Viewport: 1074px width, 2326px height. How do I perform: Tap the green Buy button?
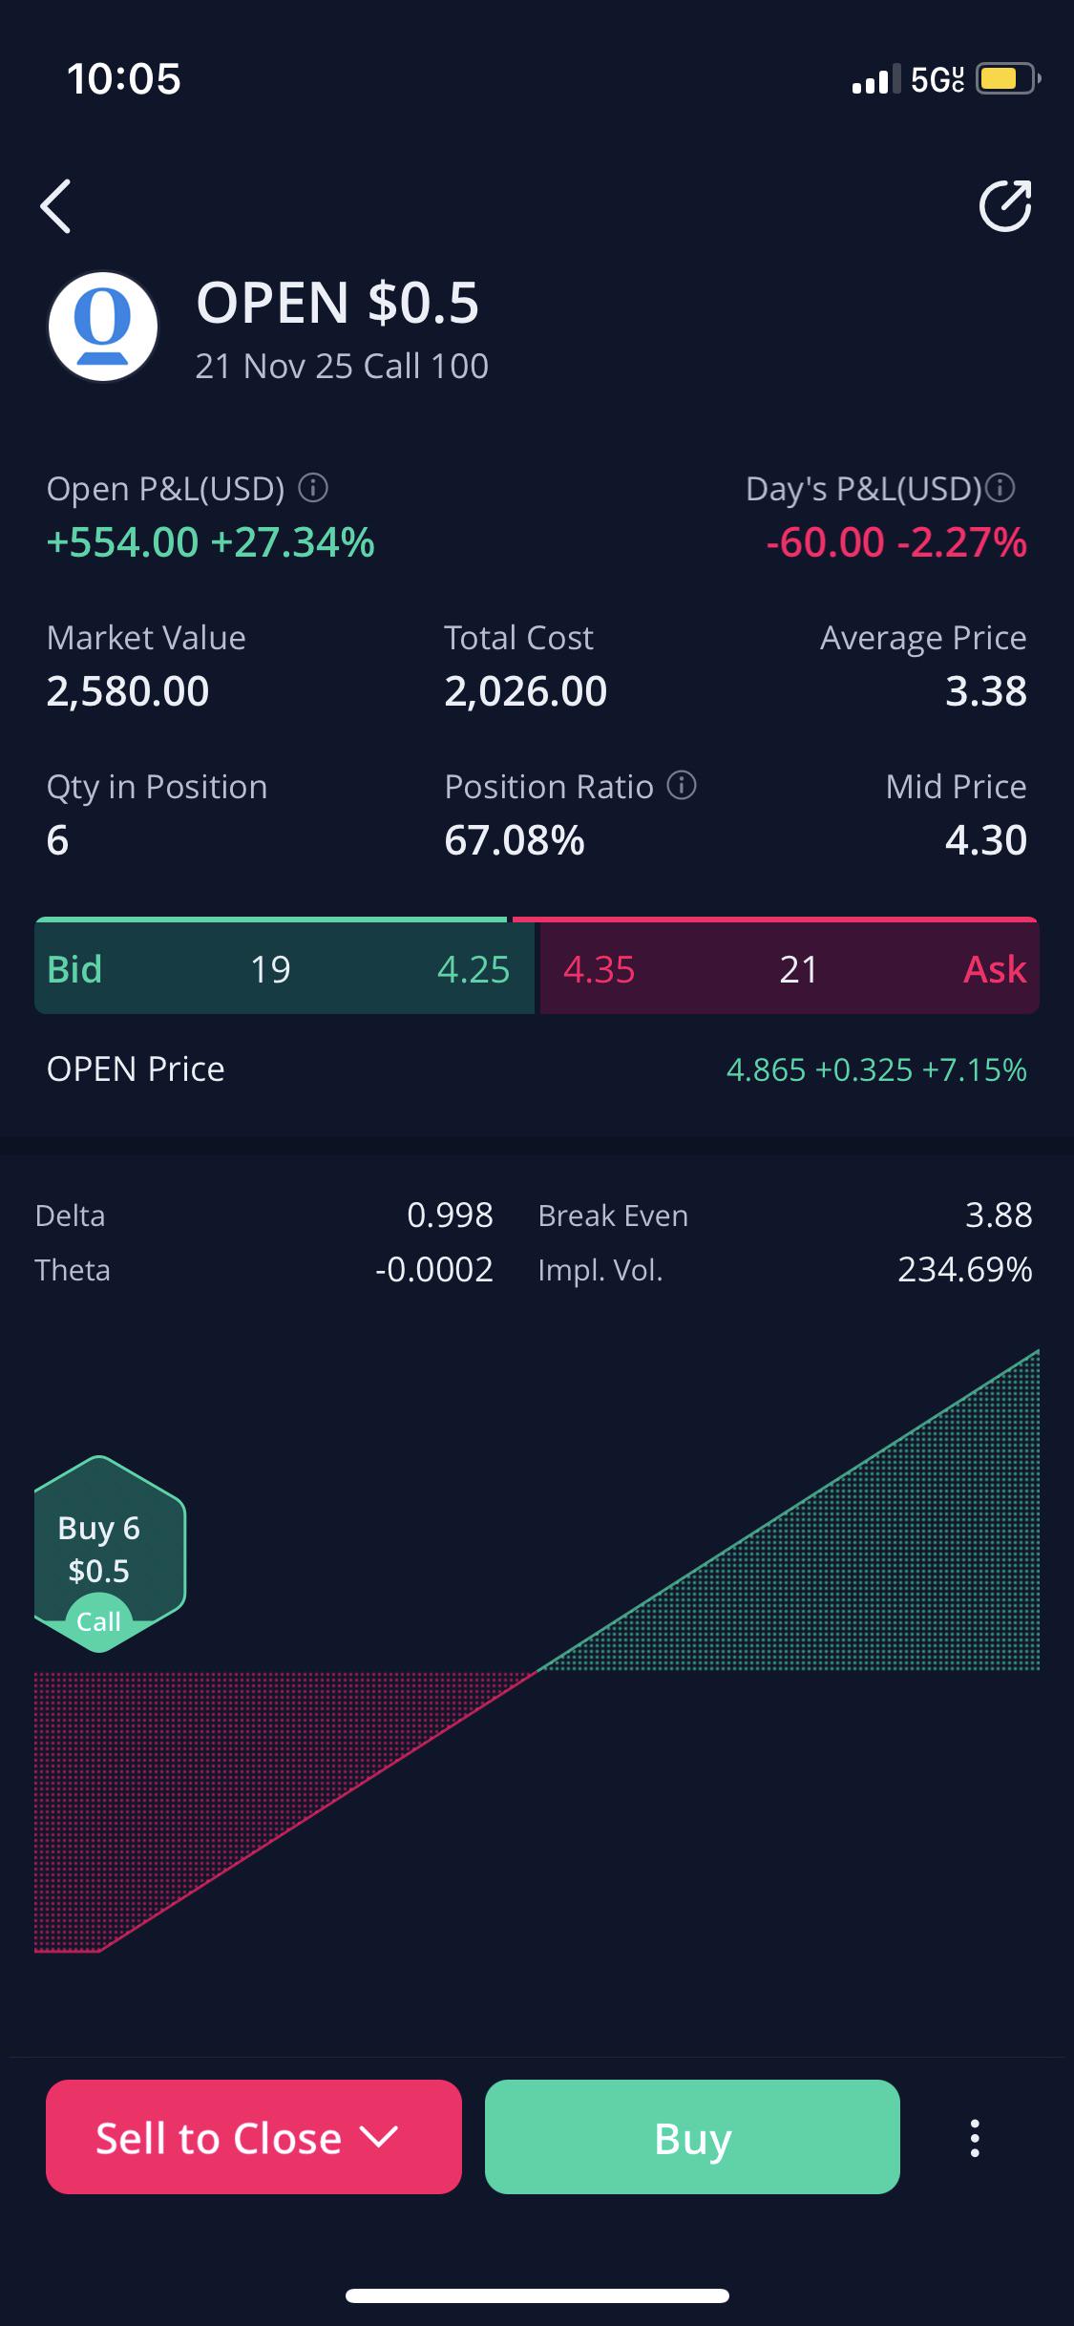tap(692, 2137)
